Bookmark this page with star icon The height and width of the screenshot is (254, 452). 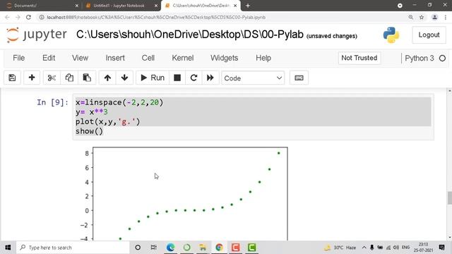[x=422, y=17]
